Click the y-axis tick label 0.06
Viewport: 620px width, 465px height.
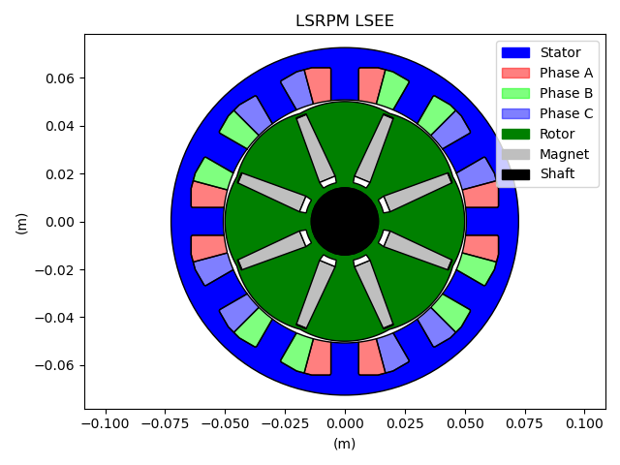tap(60, 78)
